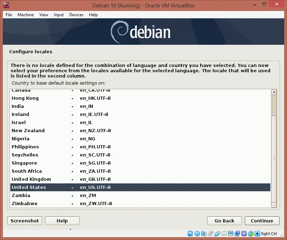The image size is (287, 240).
Task: Select Nigeria en_NG locale row
Action: point(140,139)
